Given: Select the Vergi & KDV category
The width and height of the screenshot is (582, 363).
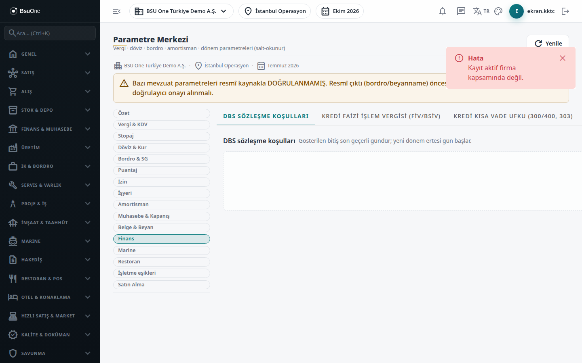Looking at the screenshot, I should pyautogui.click(x=162, y=125).
